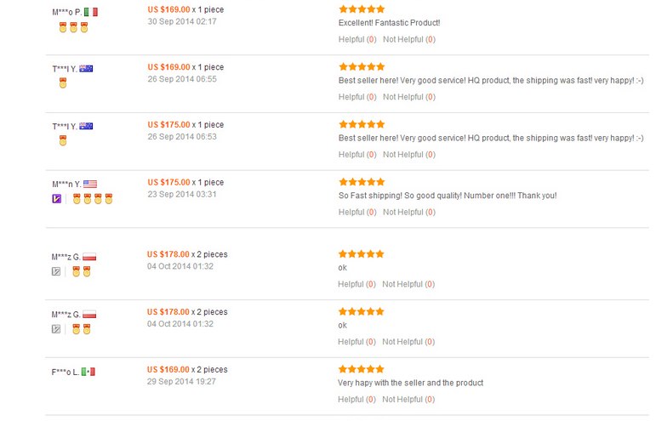Click the Australian flag on the 06:55 review

[x=86, y=69]
